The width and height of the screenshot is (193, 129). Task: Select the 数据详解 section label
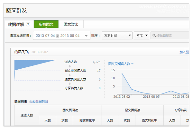click(16, 25)
